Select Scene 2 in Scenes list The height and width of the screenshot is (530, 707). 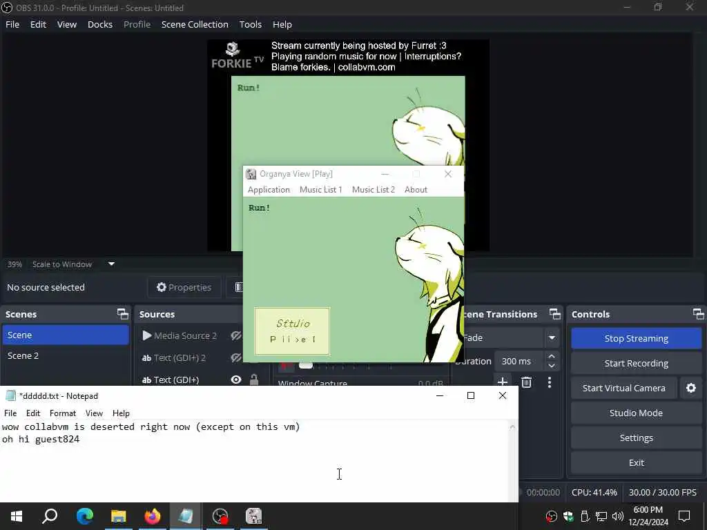[x=66, y=355]
